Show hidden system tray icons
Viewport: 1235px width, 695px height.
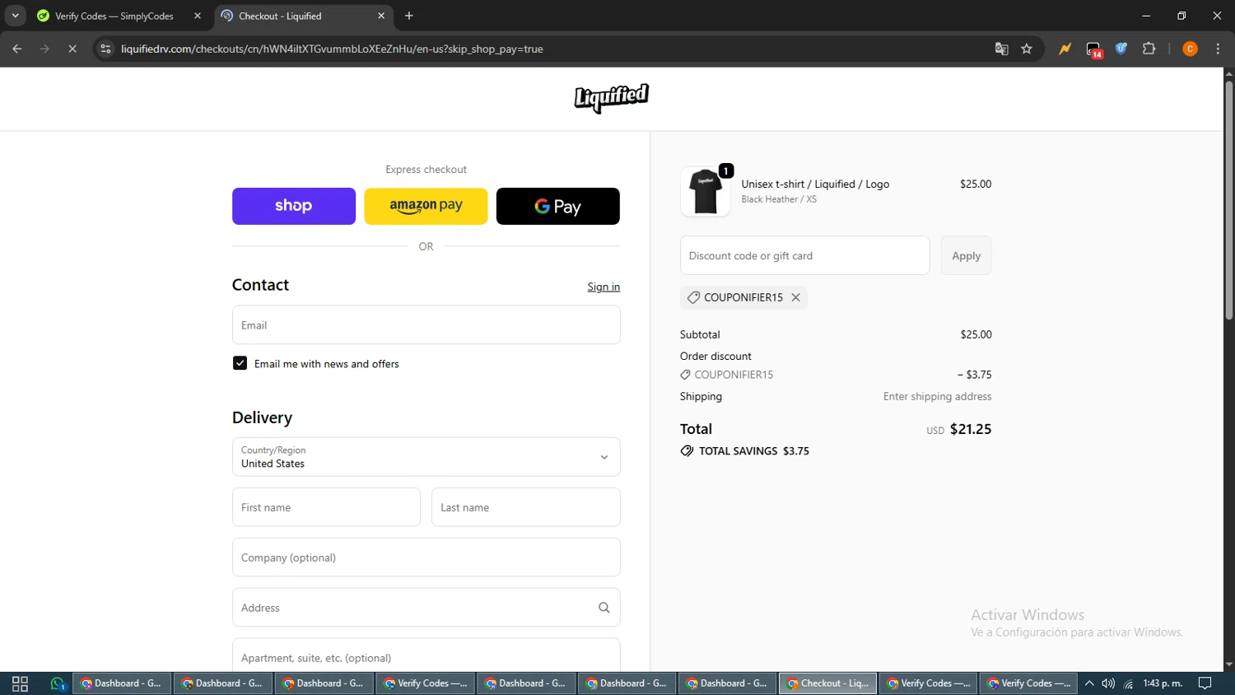[1089, 683]
